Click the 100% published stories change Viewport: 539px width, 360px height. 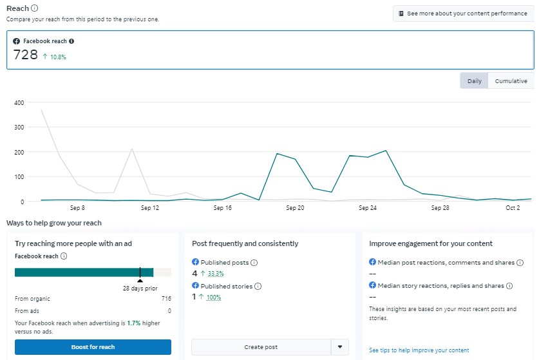pos(214,297)
